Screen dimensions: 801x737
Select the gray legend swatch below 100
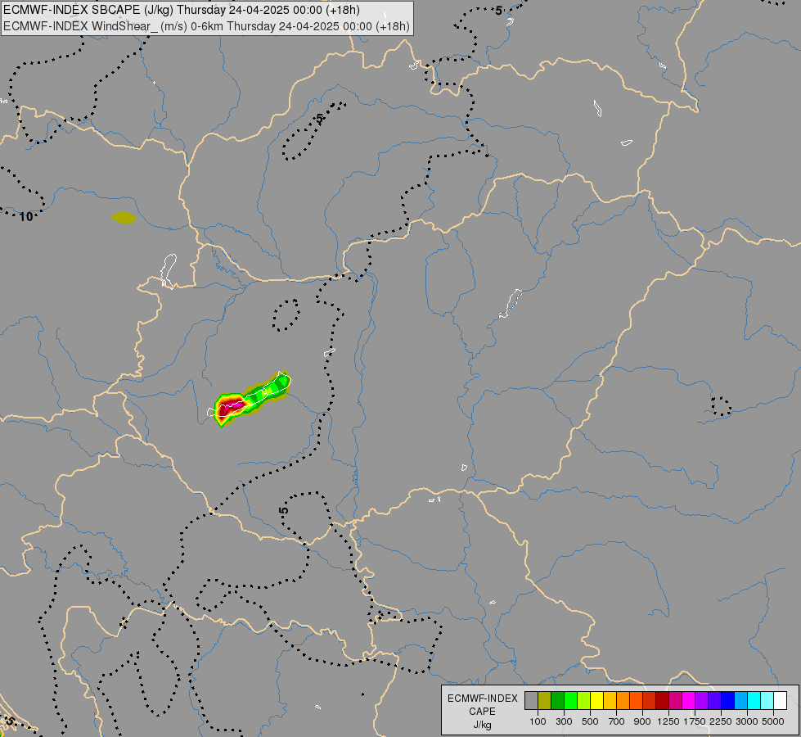(x=531, y=700)
